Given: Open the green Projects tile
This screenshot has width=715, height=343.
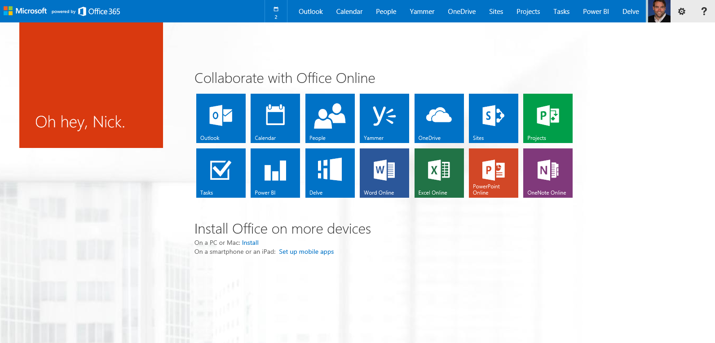Looking at the screenshot, I should pyautogui.click(x=548, y=118).
